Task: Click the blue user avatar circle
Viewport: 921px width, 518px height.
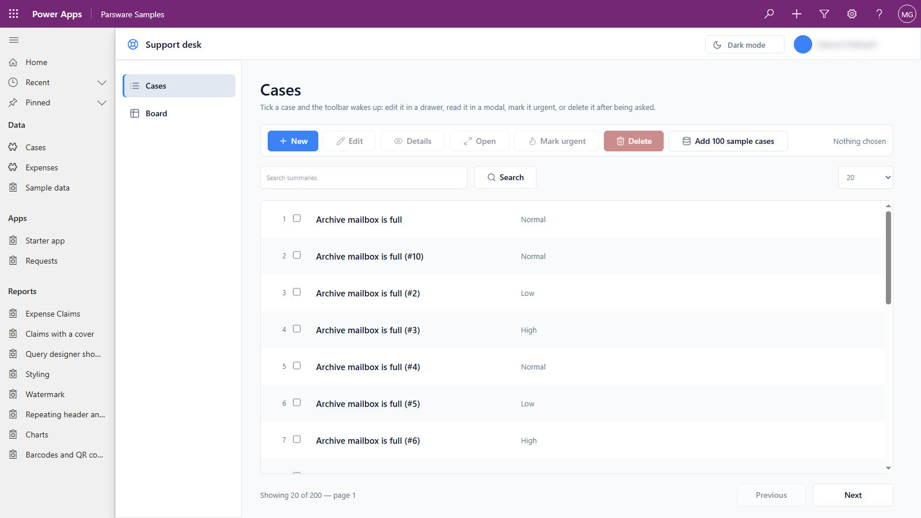Action: (803, 44)
